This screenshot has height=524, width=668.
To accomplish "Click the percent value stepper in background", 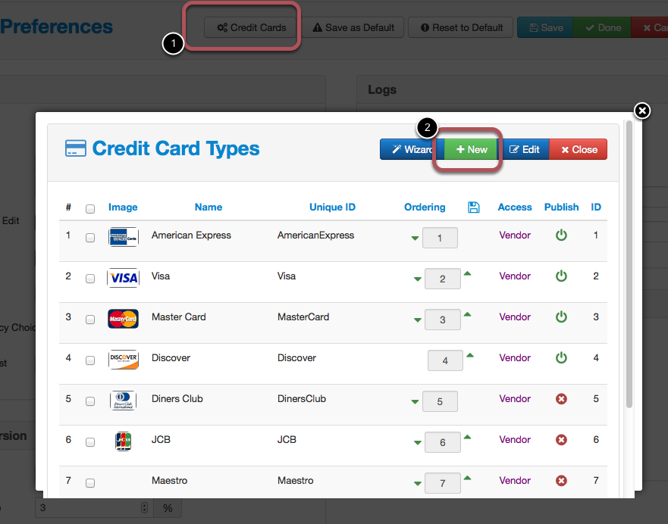I will click(x=144, y=508).
